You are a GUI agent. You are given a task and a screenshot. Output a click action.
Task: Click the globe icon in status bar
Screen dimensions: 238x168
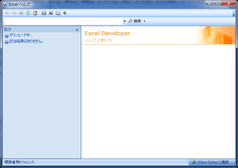[193, 162]
